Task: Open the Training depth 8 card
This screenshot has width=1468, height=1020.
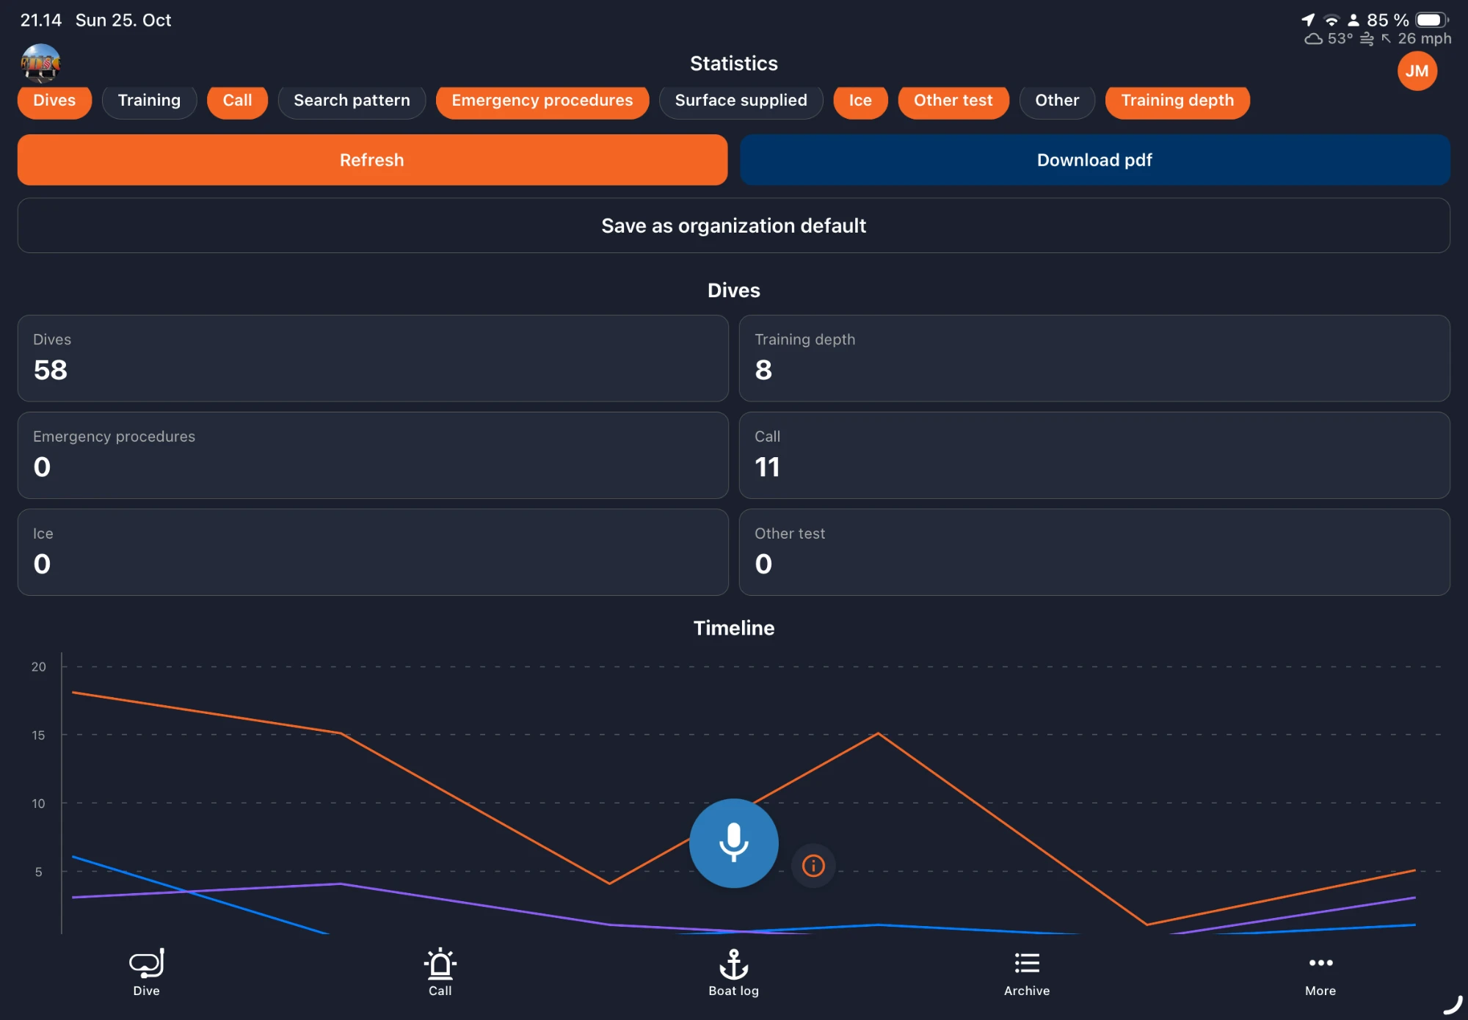Action: [x=1094, y=358]
